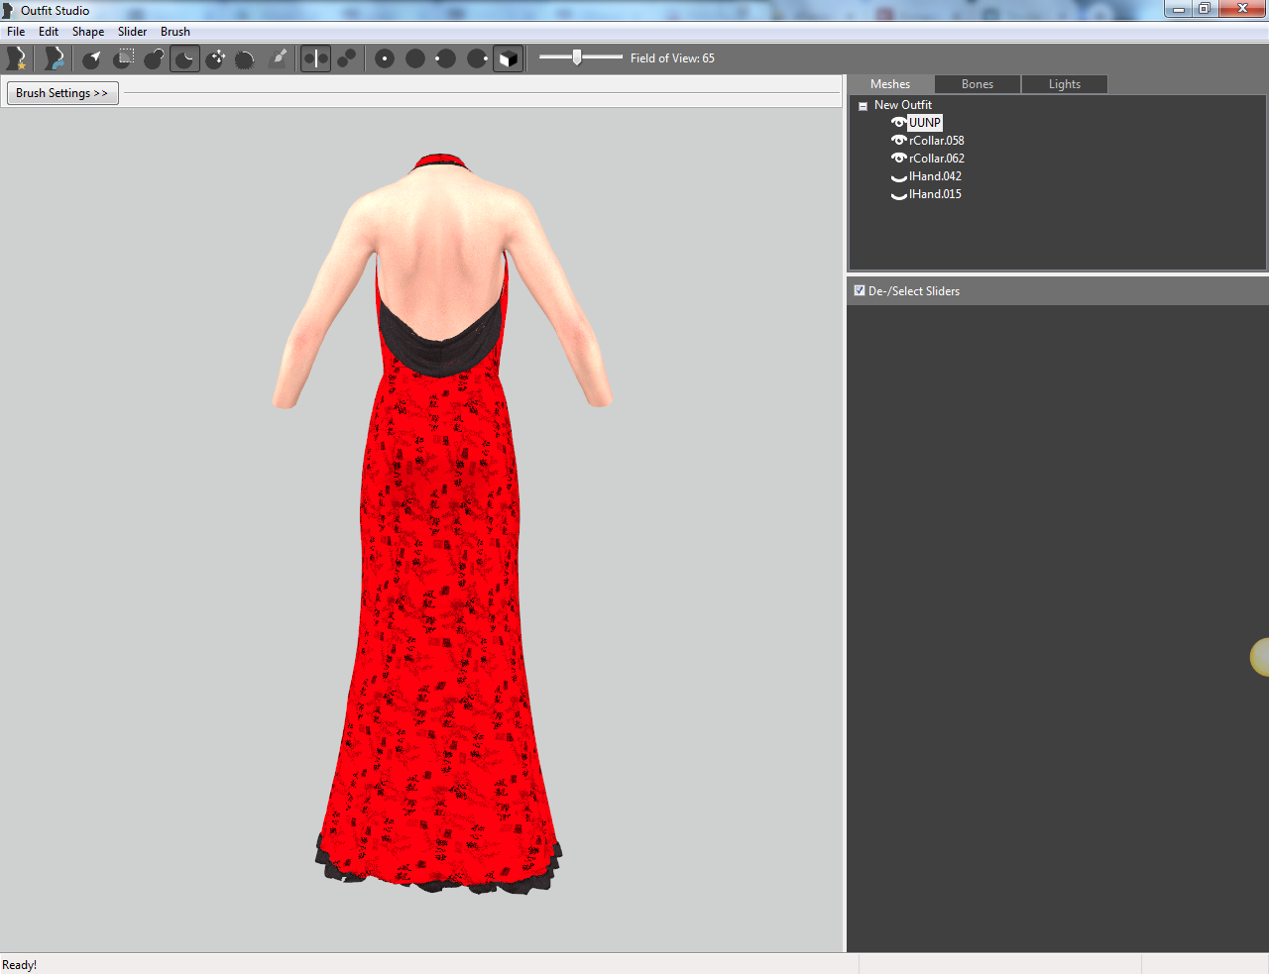Image resolution: width=1269 pixels, height=975 pixels.
Task: Select the Weight paint brush tool
Action: [279, 58]
